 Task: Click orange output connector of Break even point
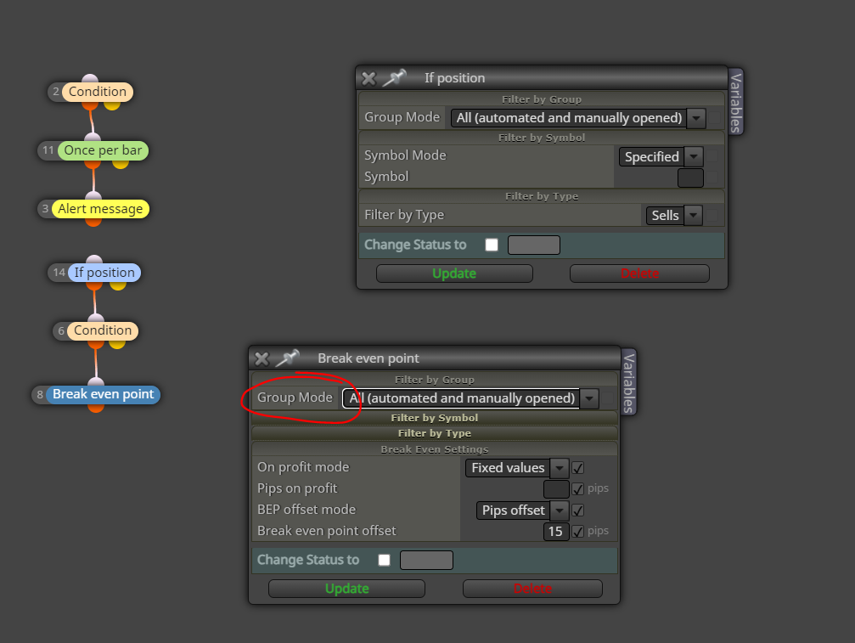96,408
